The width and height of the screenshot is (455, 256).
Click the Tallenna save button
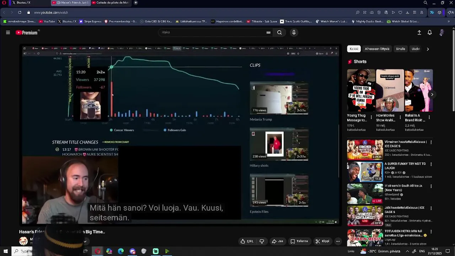click(299, 241)
